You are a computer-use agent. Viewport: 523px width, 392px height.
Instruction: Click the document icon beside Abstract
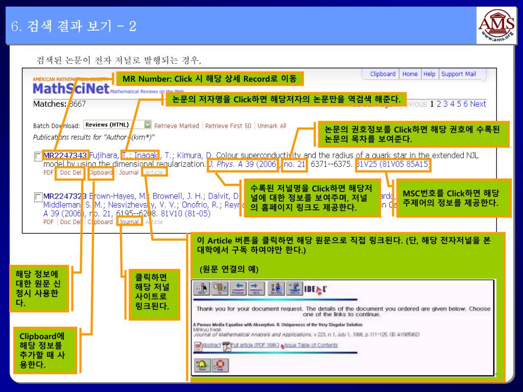point(198,346)
